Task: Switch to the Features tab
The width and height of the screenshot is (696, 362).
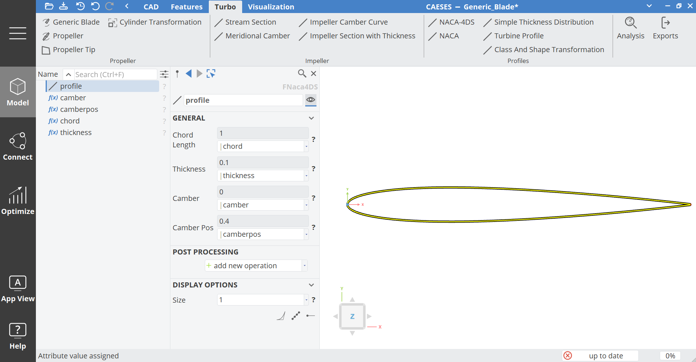Action: 186,7
